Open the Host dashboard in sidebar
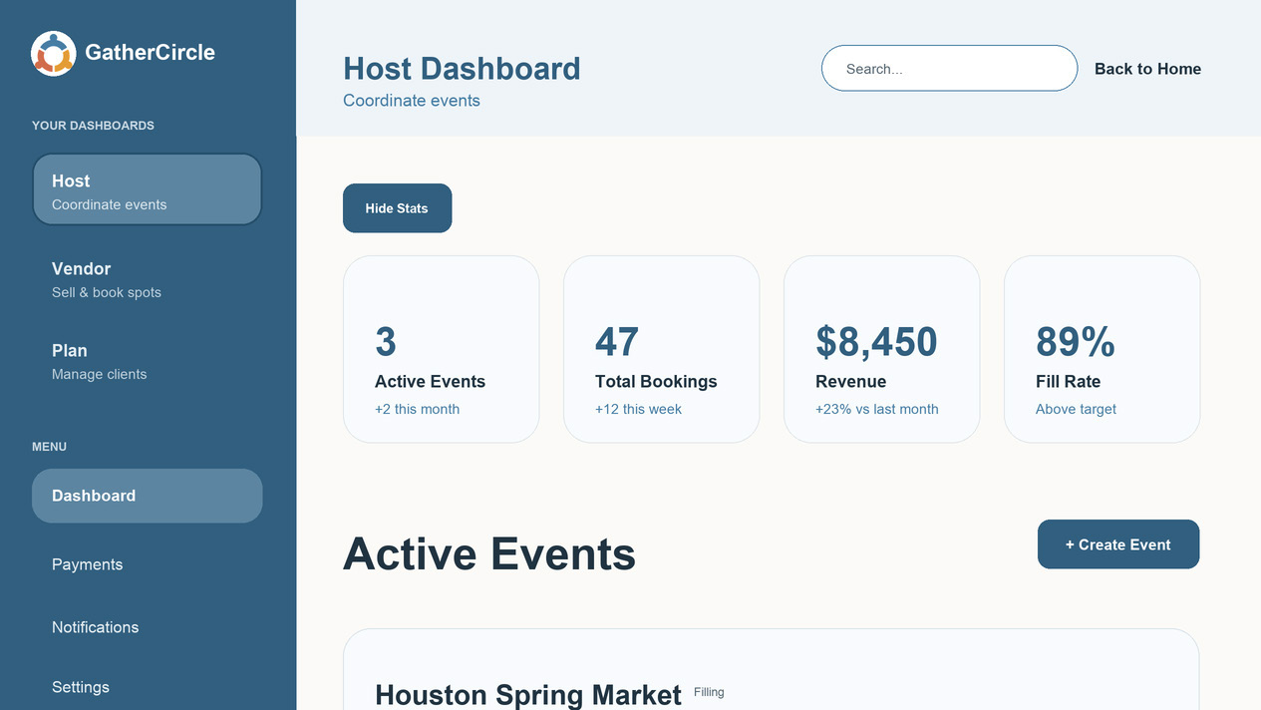1261x710 pixels. pos(148,189)
